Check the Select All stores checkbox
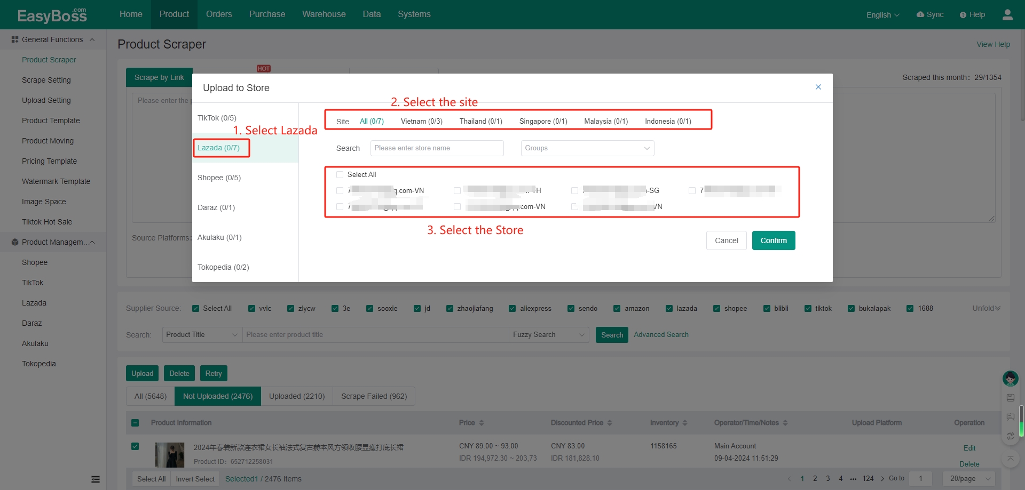Image resolution: width=1025 pixels, height=490 pixels. coord(340,174)
